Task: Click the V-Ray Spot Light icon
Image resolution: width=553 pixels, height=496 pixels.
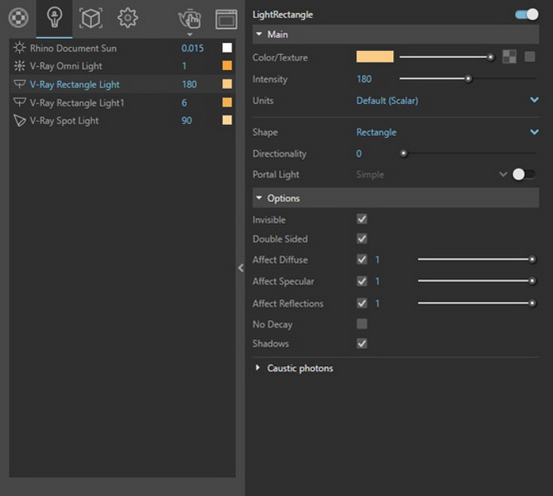Action: click(20, 121)
